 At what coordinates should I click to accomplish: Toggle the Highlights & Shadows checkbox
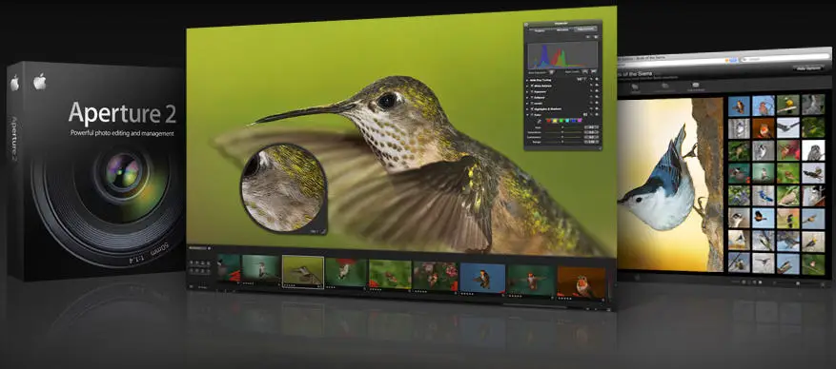point(532,109)
